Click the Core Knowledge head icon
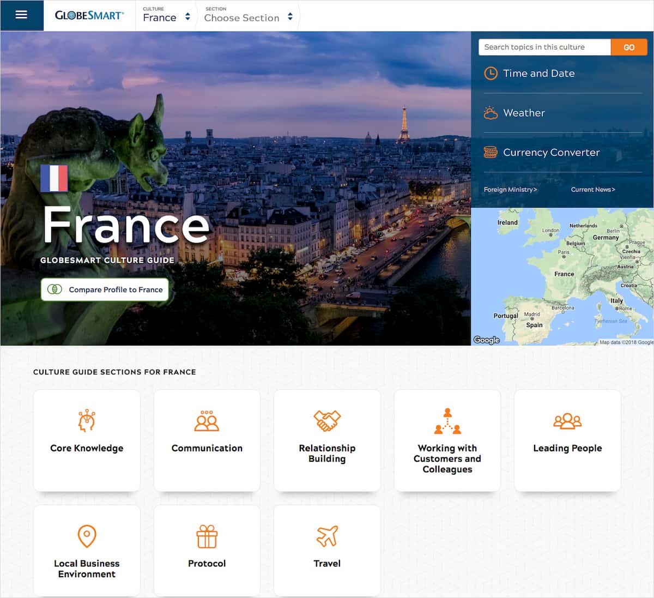The height and width of the screenshot is (598, 654). tap(87, 420)
